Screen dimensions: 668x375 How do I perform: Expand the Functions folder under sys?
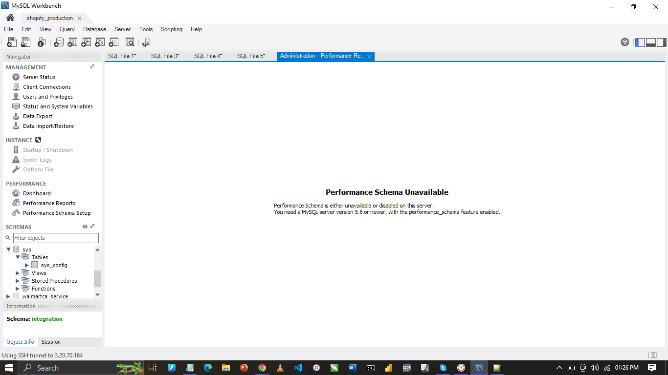click(x=18, y=289)
